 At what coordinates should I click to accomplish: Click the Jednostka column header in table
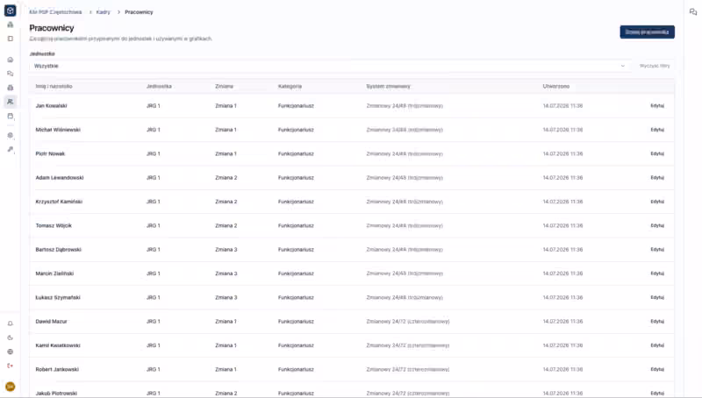click(x=159, y=86)
